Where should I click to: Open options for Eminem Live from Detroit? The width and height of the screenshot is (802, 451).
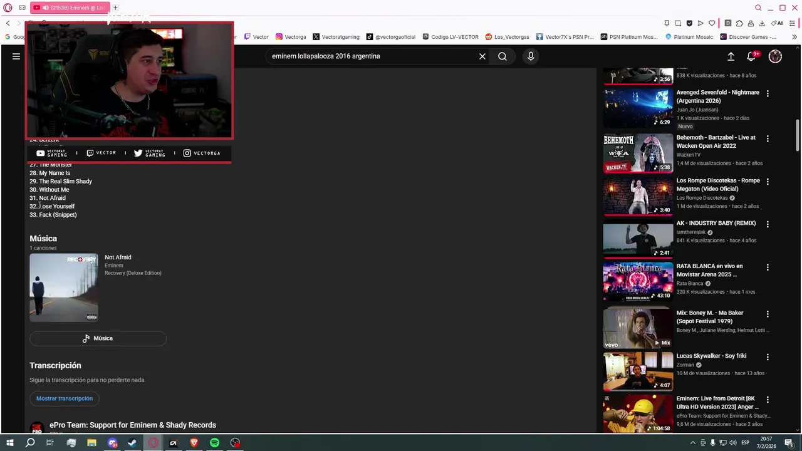(x=768, y=400)
